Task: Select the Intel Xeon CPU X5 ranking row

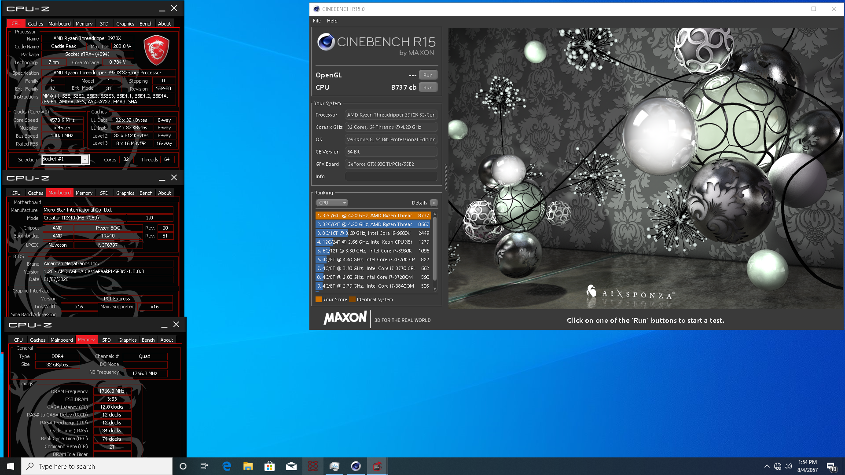Action: point(373,242)
